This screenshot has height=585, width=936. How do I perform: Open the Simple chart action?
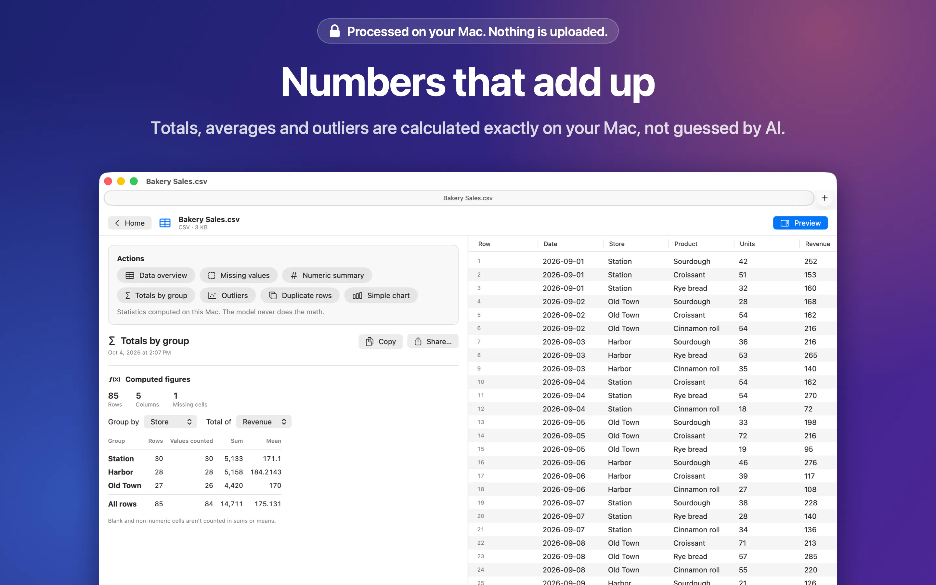tap(381, 295)
